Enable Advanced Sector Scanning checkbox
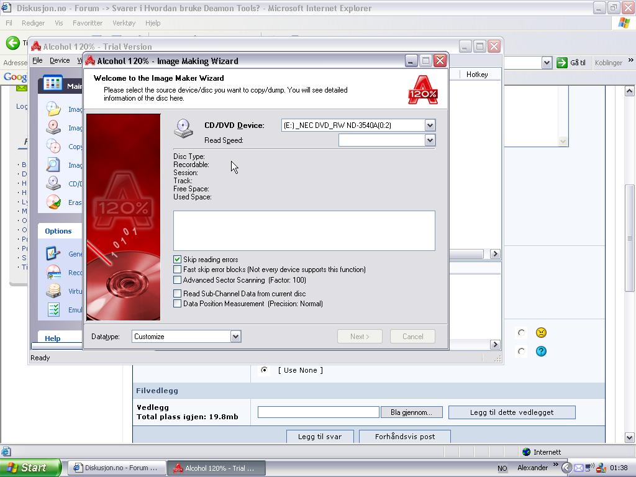The image size is (636, 477). (177, 280)
